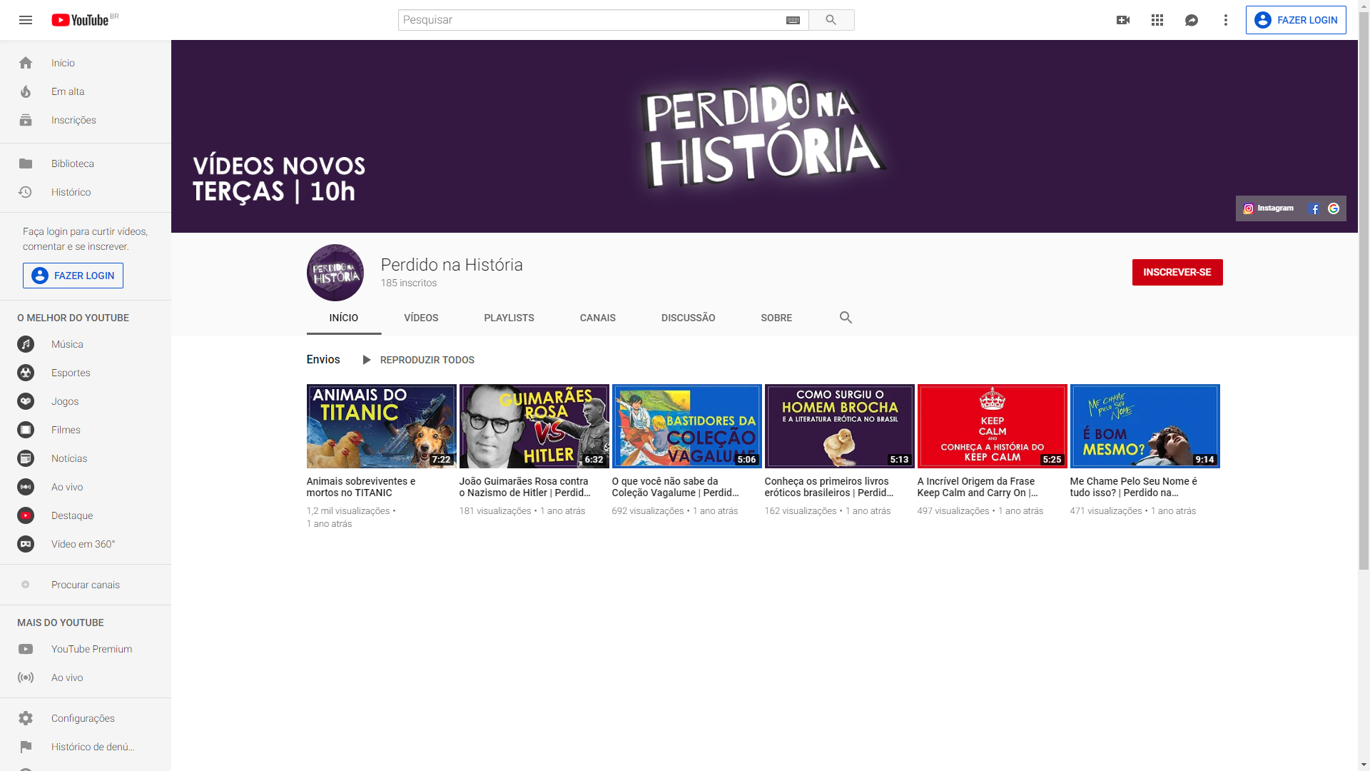Screen dimensions: 1370x771
Task: Open Filmes category icon
Action: (x=26, y=430)
